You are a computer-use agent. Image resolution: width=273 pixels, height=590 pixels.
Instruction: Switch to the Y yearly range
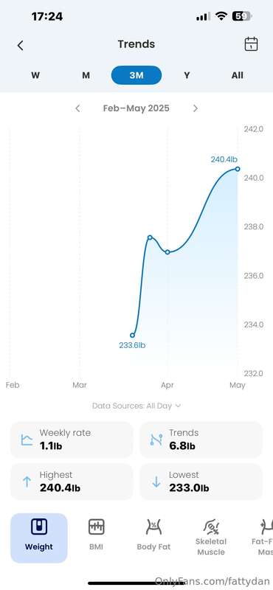pyautogui.click(x=187, y=75)
